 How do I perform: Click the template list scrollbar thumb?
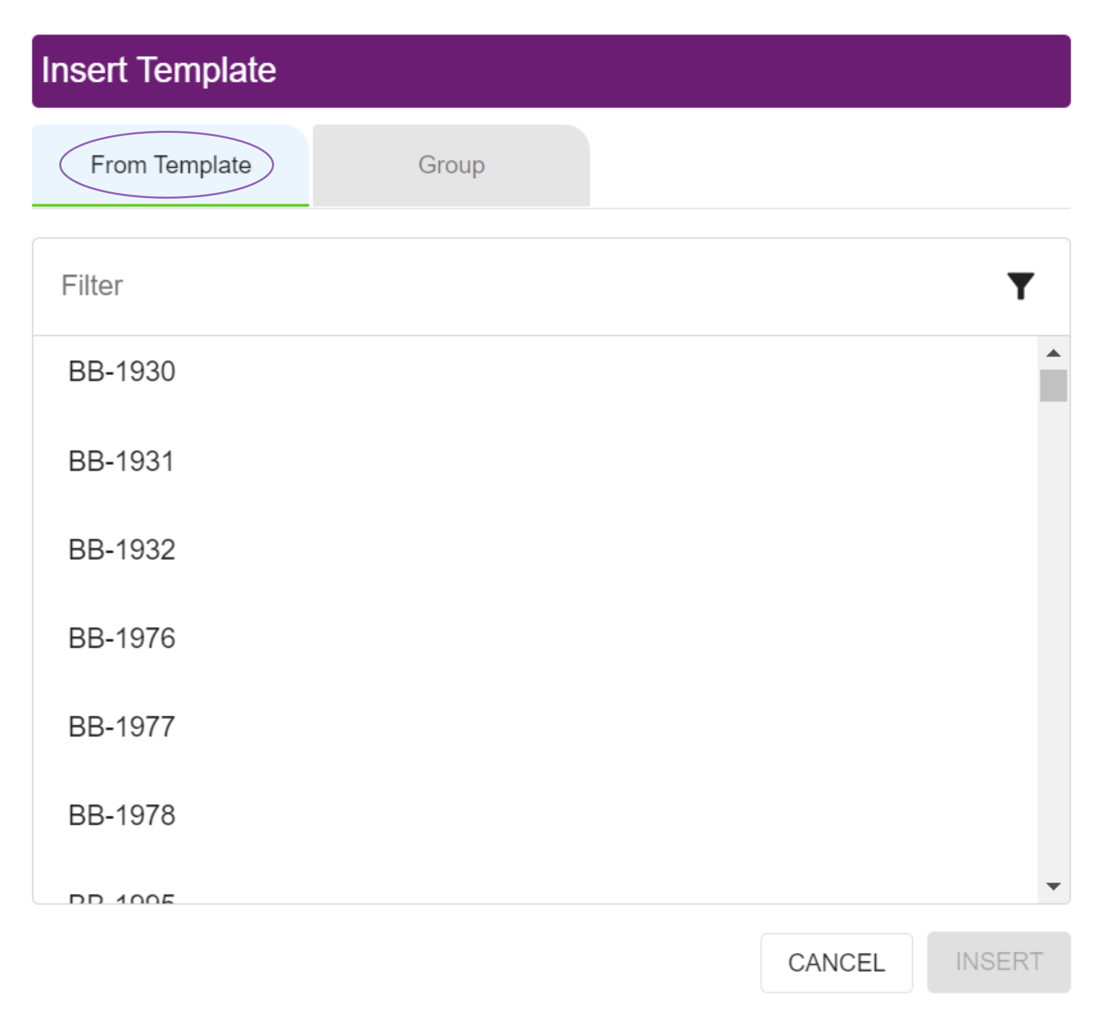tap(1052, 386)
